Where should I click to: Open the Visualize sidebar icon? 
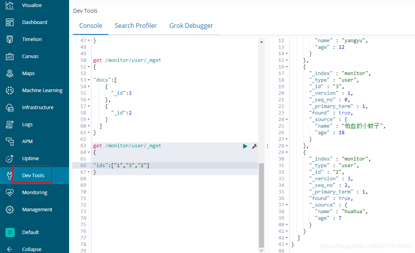10,5
